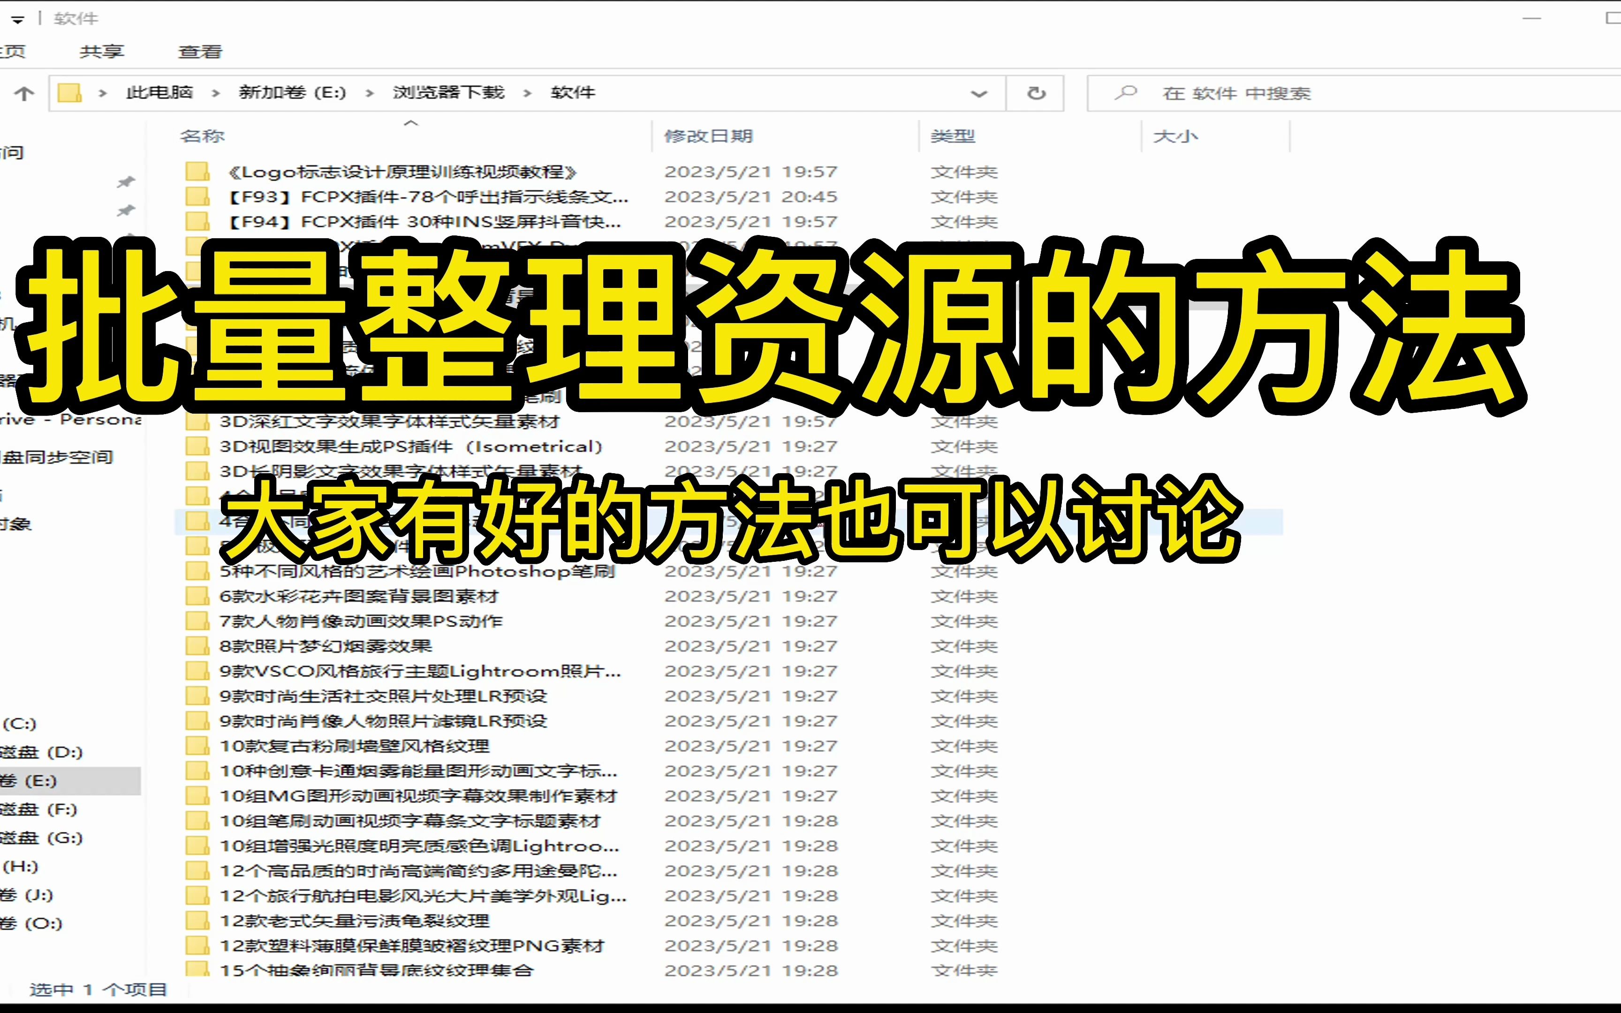This screenshot has height=1013, width=1621.
Task: Select folder 10组MG图形动画视频字幕效果制作素材
Action: click(x=419, y=796)
